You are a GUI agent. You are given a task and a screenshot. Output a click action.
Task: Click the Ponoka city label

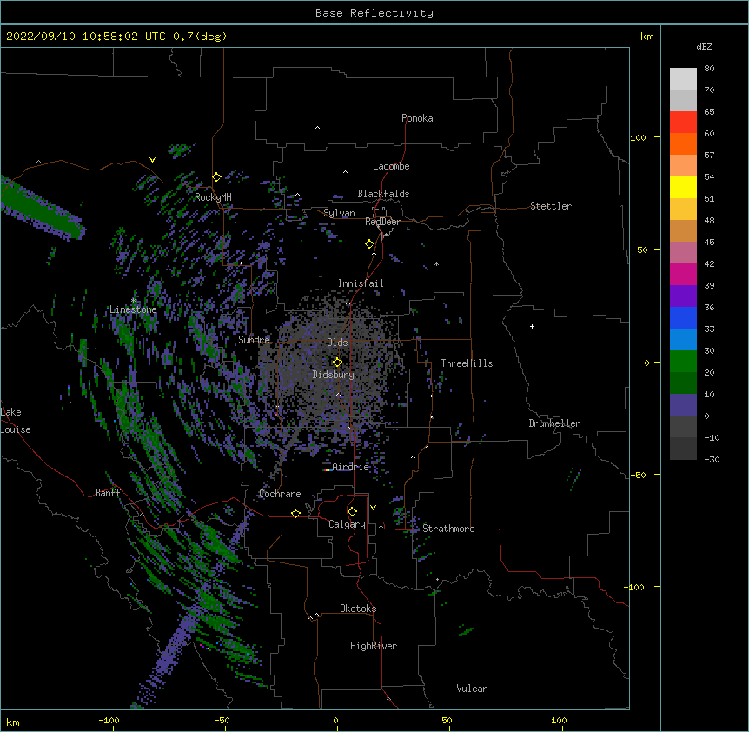417,118
